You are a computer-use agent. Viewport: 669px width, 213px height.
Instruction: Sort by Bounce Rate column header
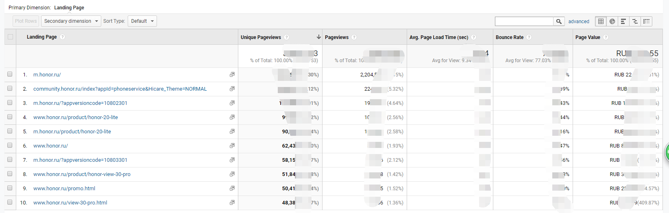[510, 37]
